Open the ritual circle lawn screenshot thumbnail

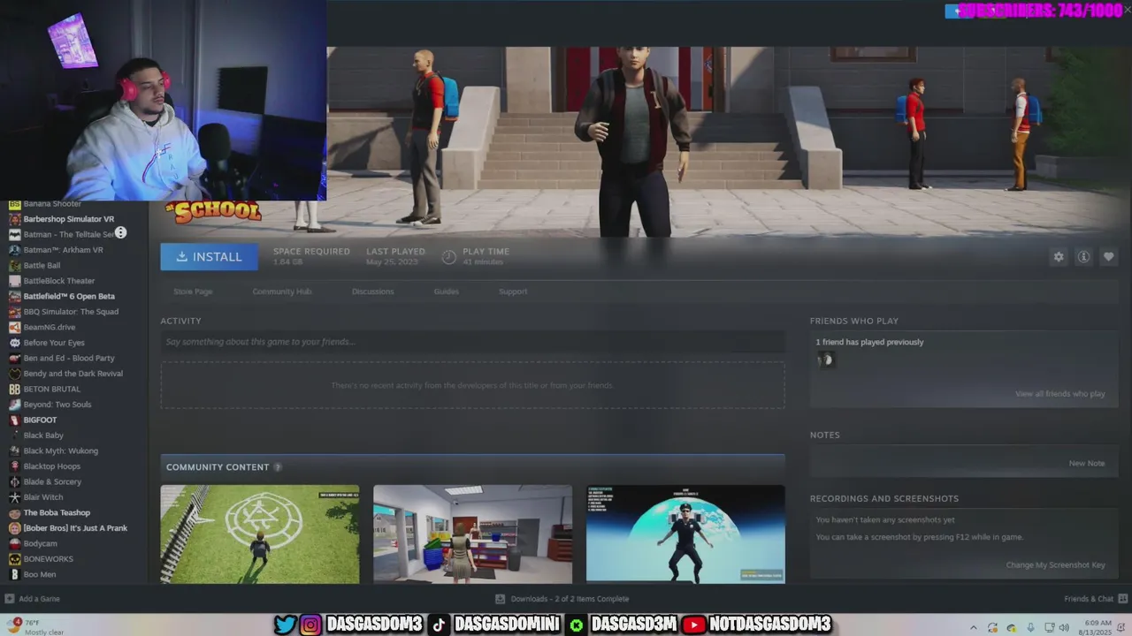click(x=260, y=534)
